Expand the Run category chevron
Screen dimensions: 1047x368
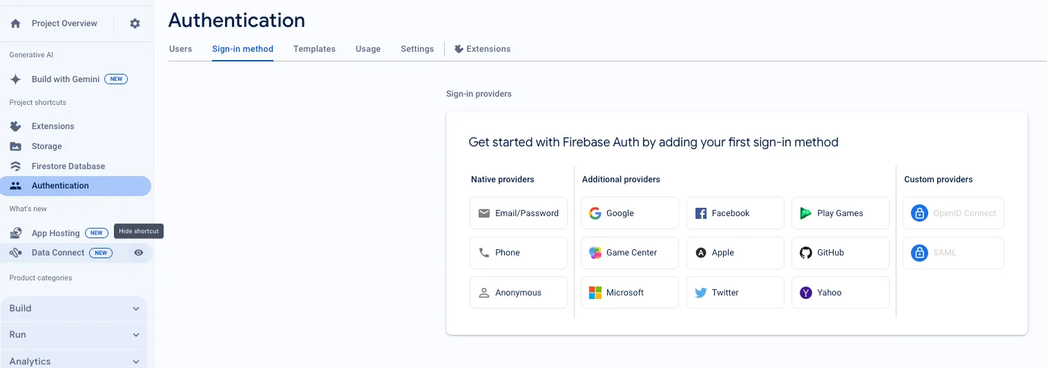136,335
